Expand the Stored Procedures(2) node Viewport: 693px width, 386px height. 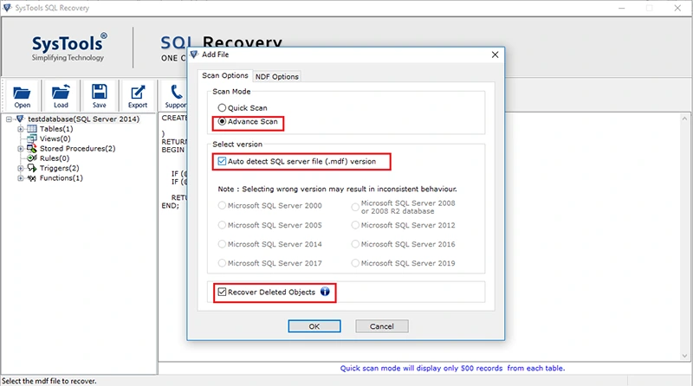(20, 149)
